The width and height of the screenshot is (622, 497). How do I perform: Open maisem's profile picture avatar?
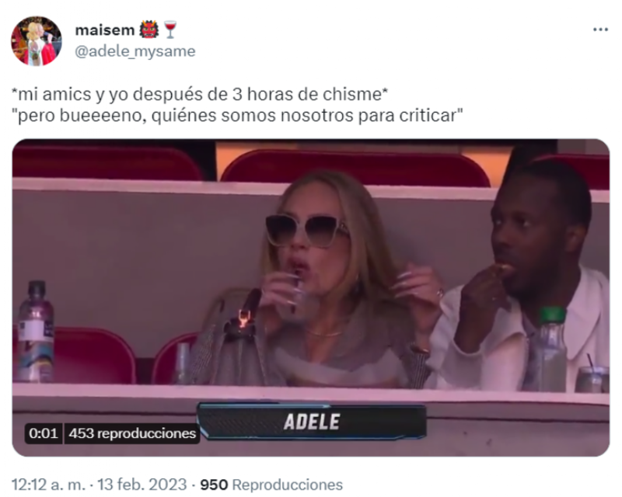[x=36, y=41]
